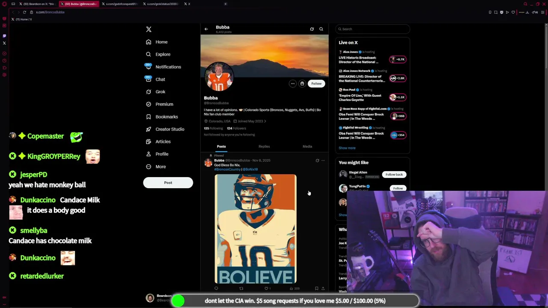Open the browser downloads icon

coord(527,12)
